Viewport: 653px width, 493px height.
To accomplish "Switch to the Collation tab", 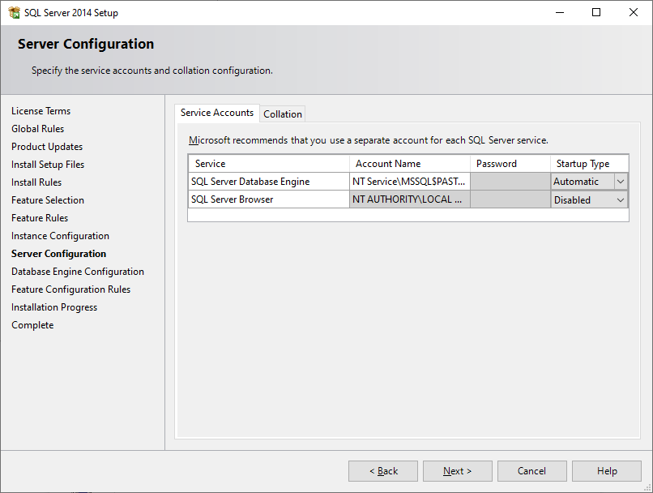I will pyautogui.click(x=283, y=114).
